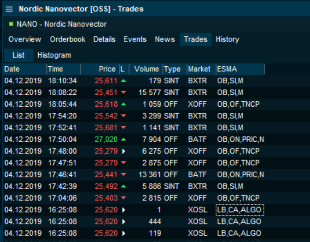The width and height of the screenshot is (310, 242).
Task: Click the time 17:48:00
Action: point(62,151)
